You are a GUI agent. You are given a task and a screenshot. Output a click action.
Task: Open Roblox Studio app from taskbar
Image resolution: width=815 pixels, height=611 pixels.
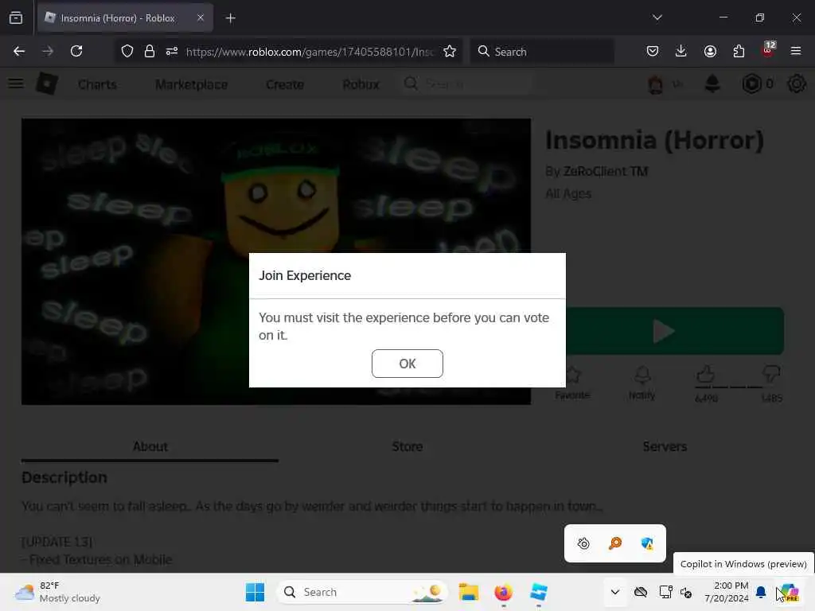[539, 592]
